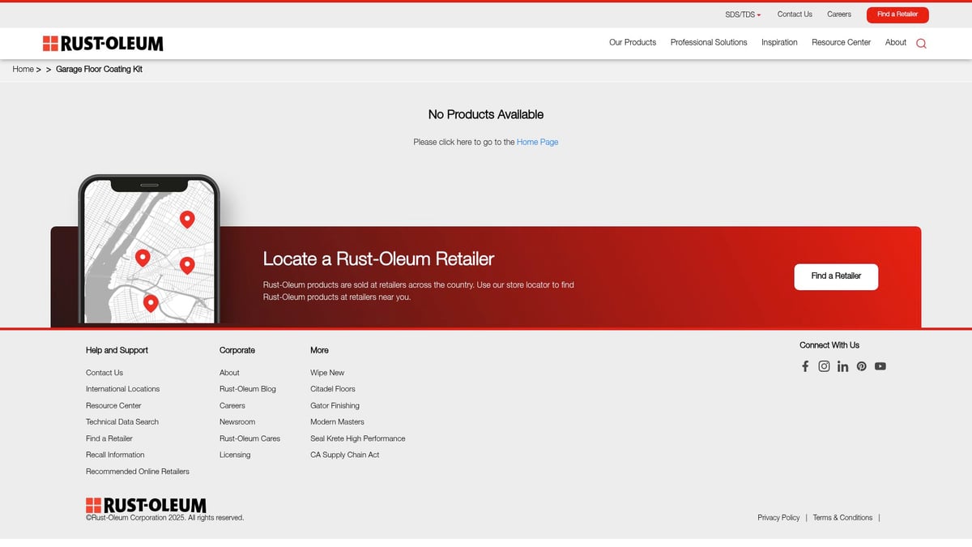Click the Rust-Oleum logo in header

point(103,44)
